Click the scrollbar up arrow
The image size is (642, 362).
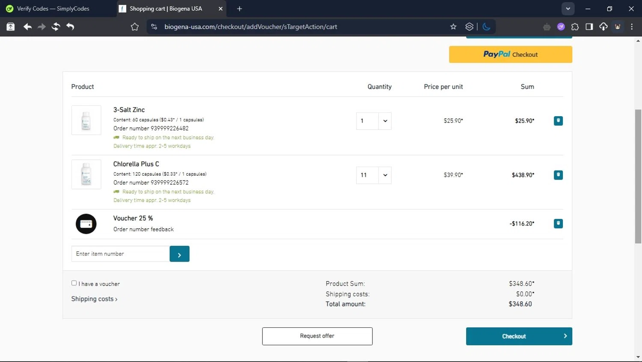pyautogui.click(x=638, y=41)
